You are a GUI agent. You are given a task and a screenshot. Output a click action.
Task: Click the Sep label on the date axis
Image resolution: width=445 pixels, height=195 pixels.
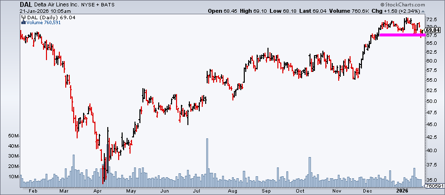[x=266, y=191]
